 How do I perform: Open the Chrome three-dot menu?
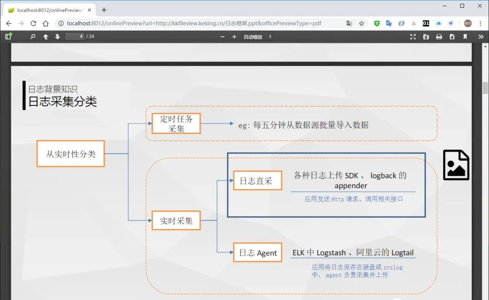[480, 24]
